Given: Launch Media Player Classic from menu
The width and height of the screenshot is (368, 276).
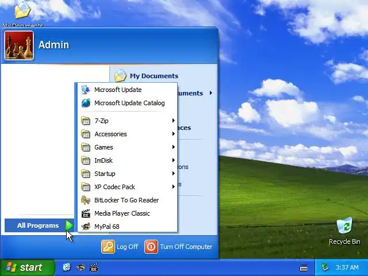Looking at the screenshot, I should (127, 213).
